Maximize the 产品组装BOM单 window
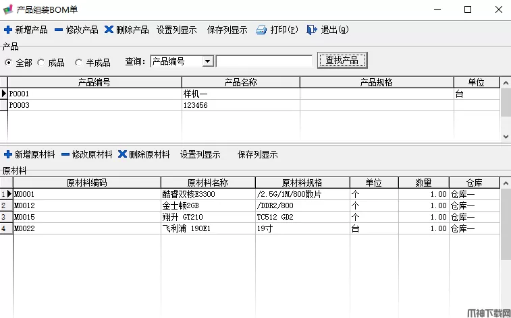Viewport: 511px width, 318px height. coord(468,9)
